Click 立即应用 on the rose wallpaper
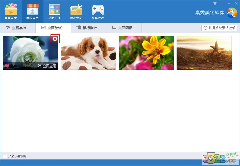This screenshot has height=166, width=240. (47, 66)
